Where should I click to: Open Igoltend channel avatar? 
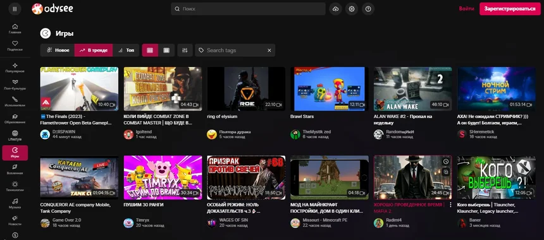point(128,135)
